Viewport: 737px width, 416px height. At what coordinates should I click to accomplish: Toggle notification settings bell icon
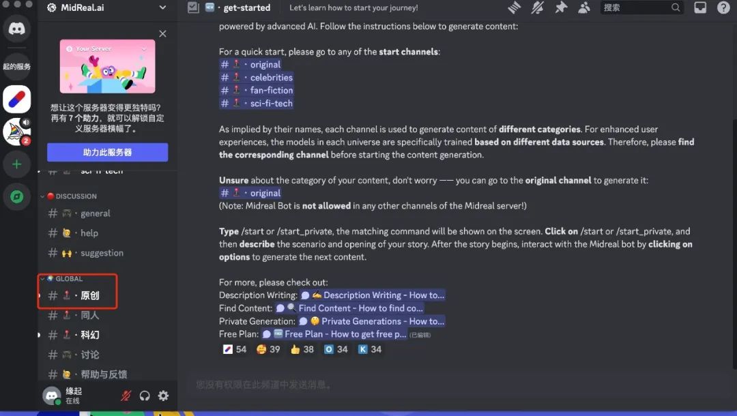coord(537,8)
